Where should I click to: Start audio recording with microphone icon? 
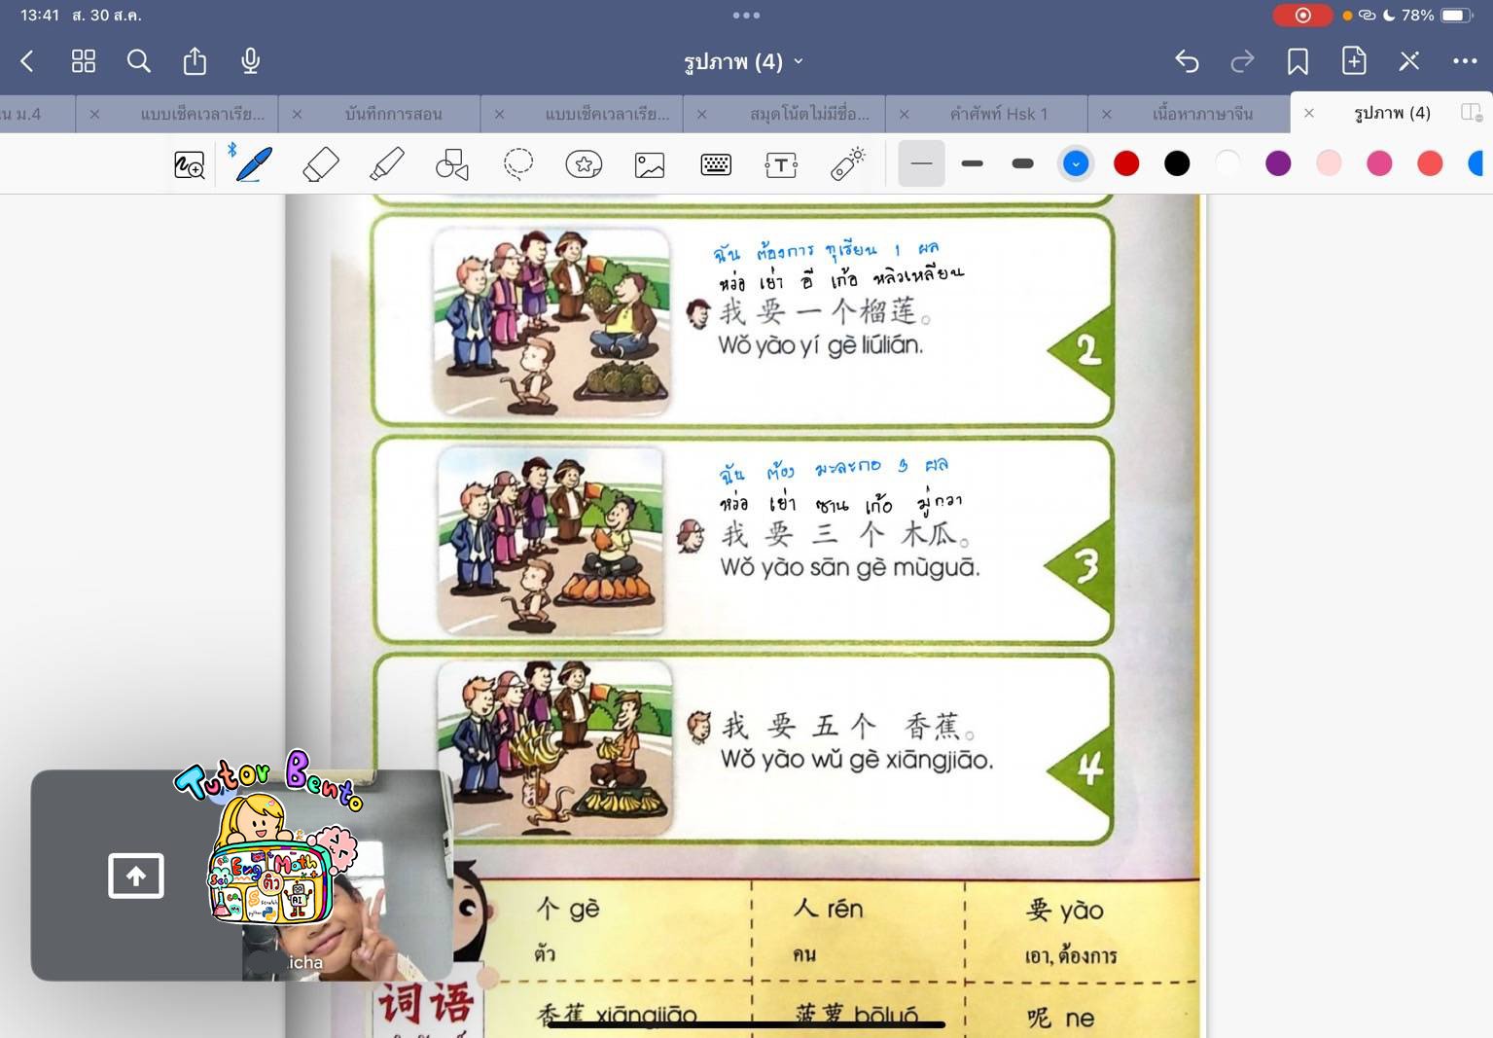[250, 60]
